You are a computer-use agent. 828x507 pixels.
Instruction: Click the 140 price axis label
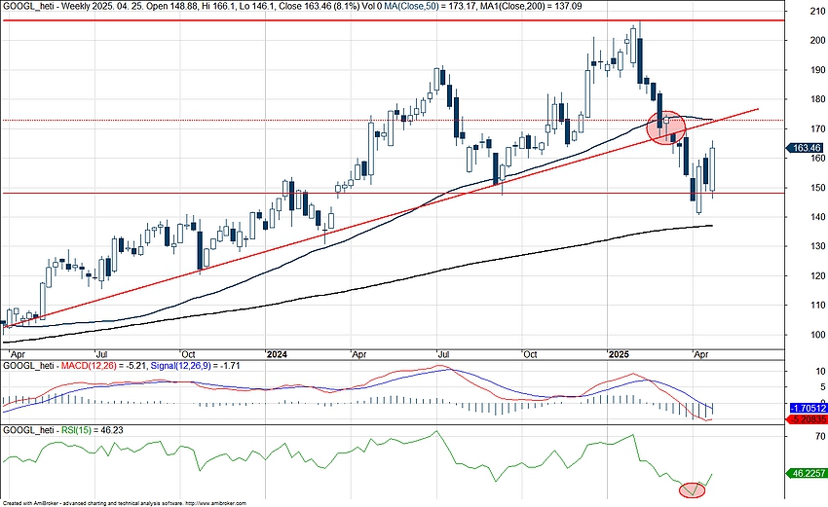[x=817, y=217]
